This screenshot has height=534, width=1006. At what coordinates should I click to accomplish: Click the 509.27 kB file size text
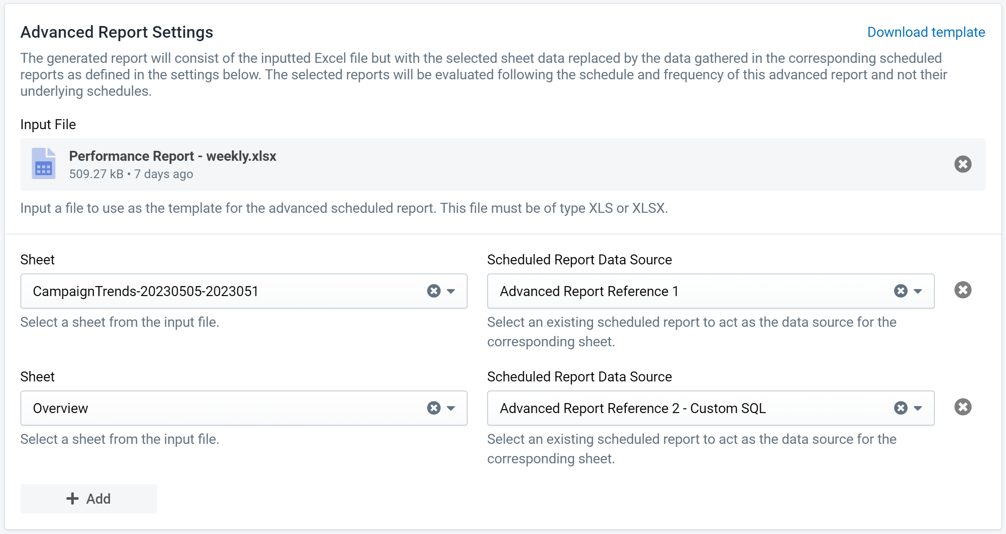pos(96,174)
